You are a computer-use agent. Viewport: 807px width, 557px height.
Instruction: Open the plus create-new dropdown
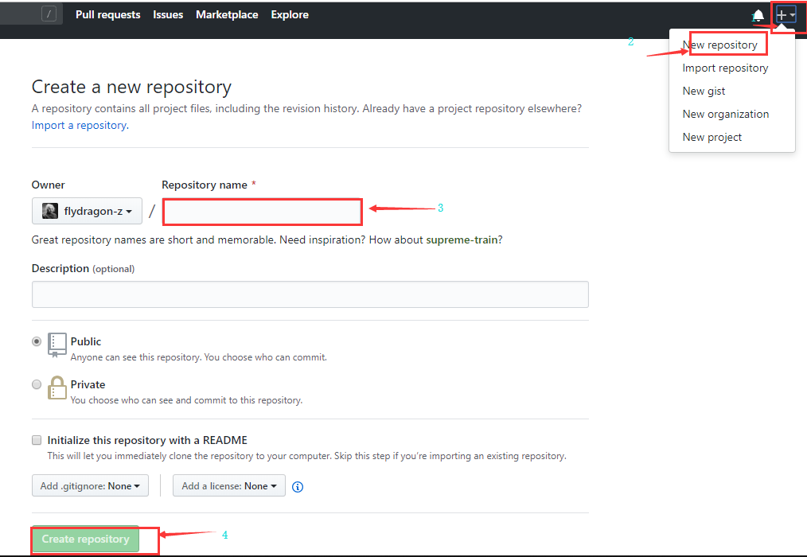786,15
